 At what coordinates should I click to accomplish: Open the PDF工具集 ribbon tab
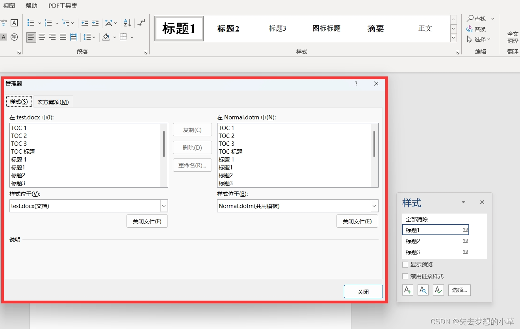[x=63, y=6]
